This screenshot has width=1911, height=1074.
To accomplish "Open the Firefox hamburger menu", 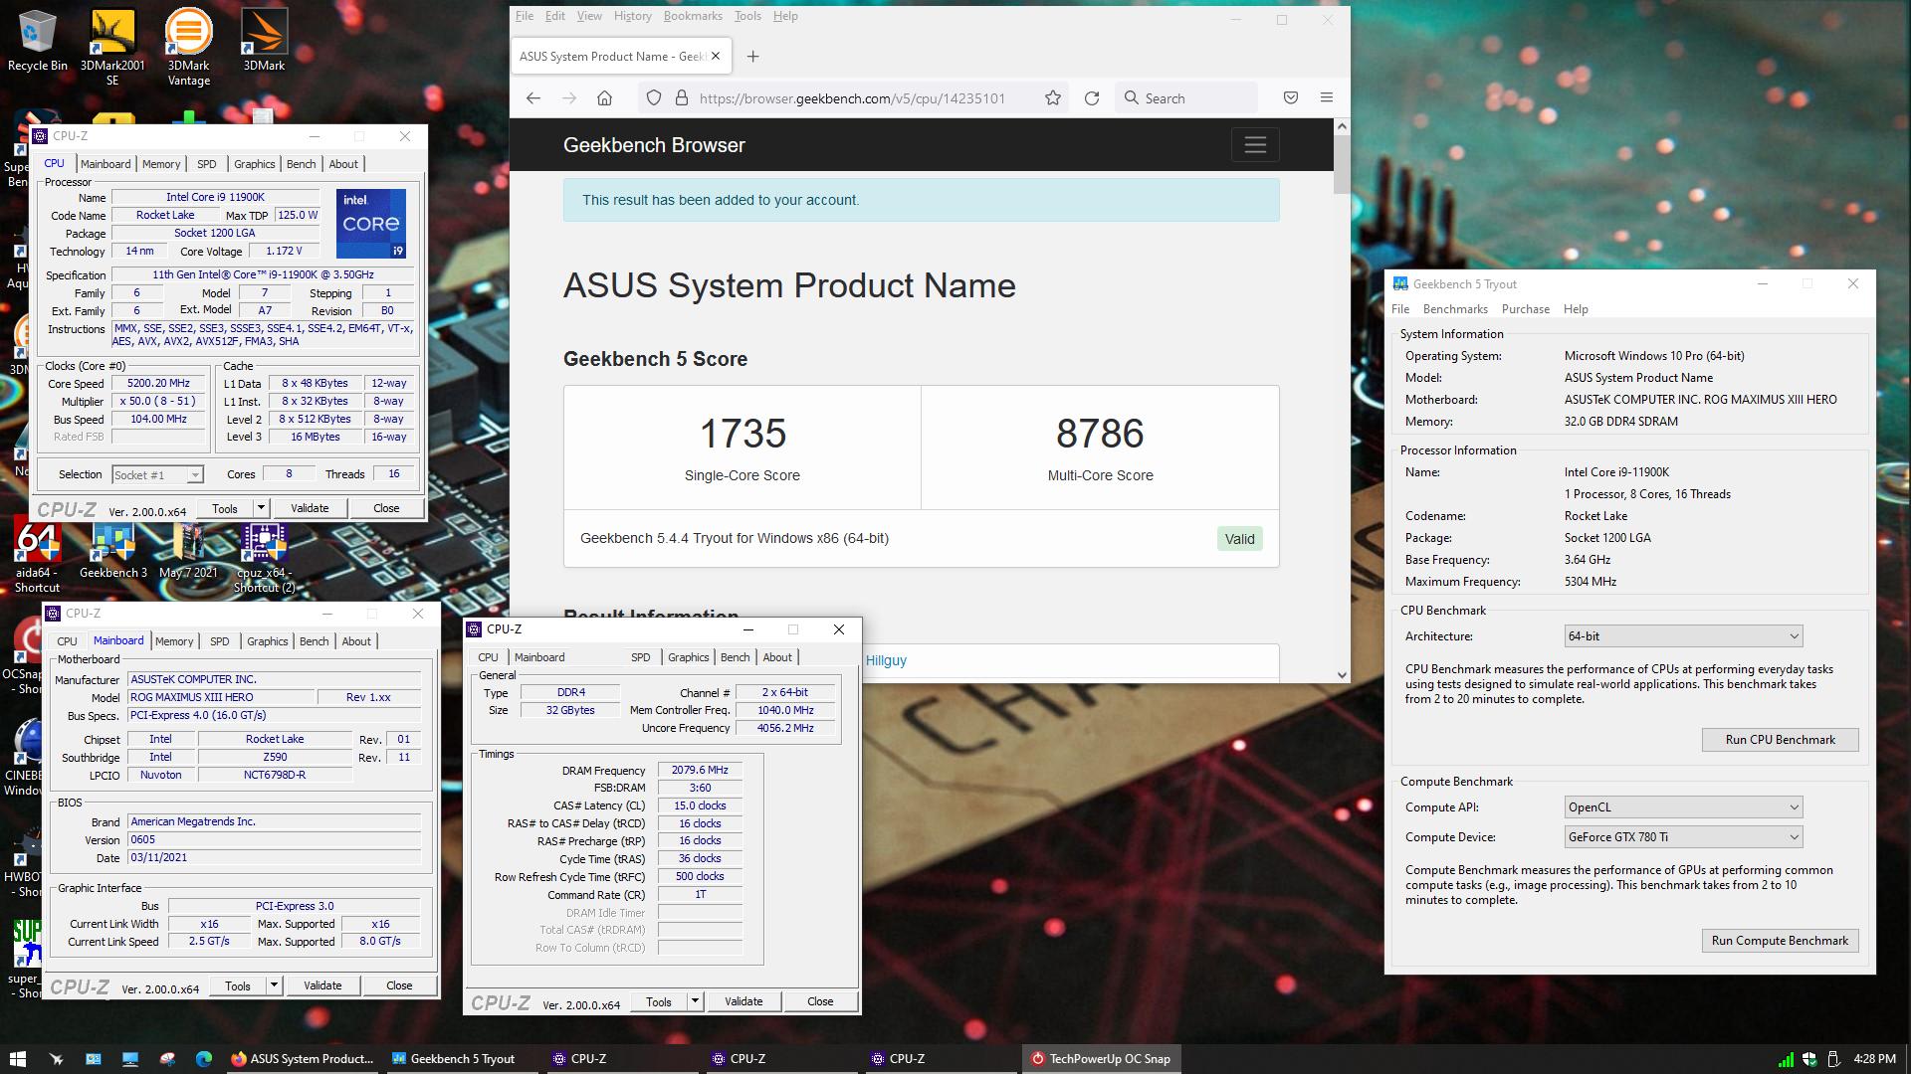I will 1327,97.
